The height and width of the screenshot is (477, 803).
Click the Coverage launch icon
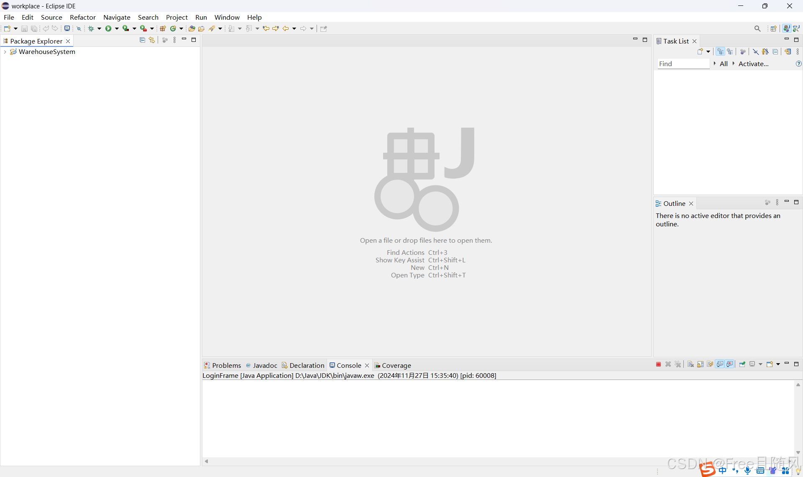pyautogui.click(x=125, y=28)
